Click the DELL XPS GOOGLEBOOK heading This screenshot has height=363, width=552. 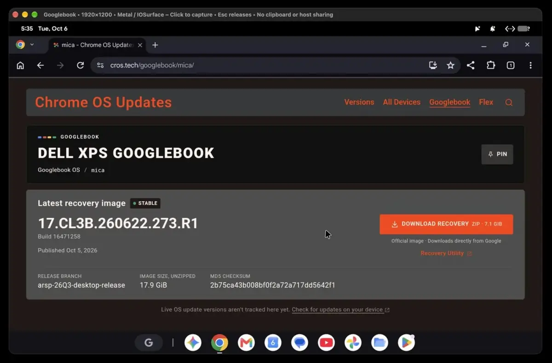click(126, 153)
